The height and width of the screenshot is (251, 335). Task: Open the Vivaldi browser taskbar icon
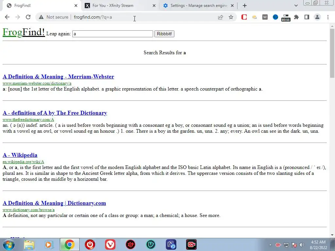tap(110, 244)
